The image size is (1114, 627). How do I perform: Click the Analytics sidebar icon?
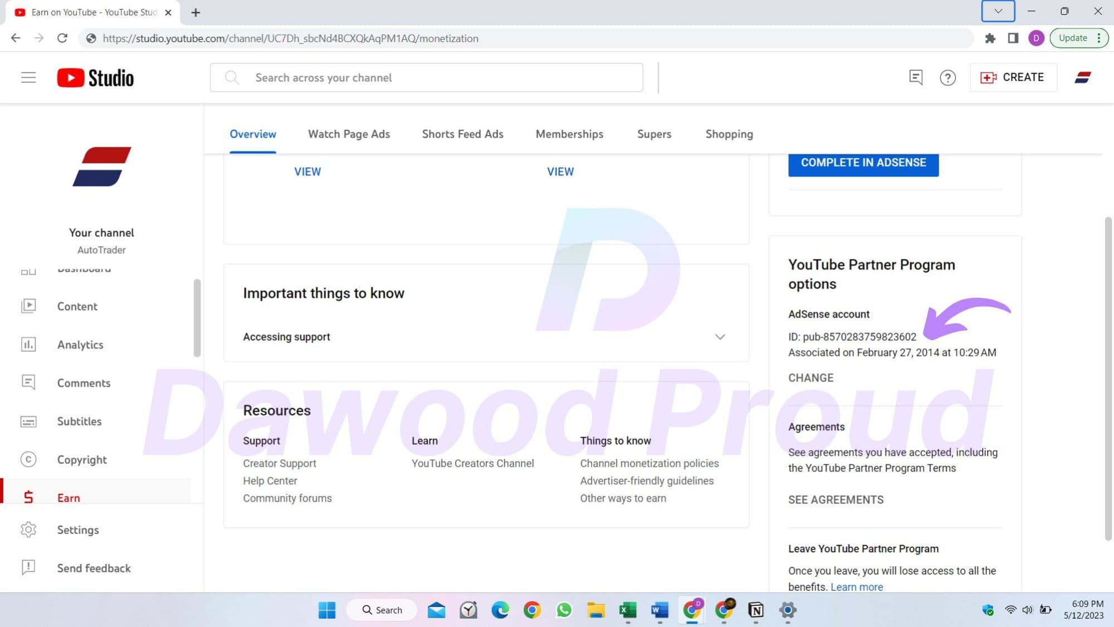pos(28,345)
